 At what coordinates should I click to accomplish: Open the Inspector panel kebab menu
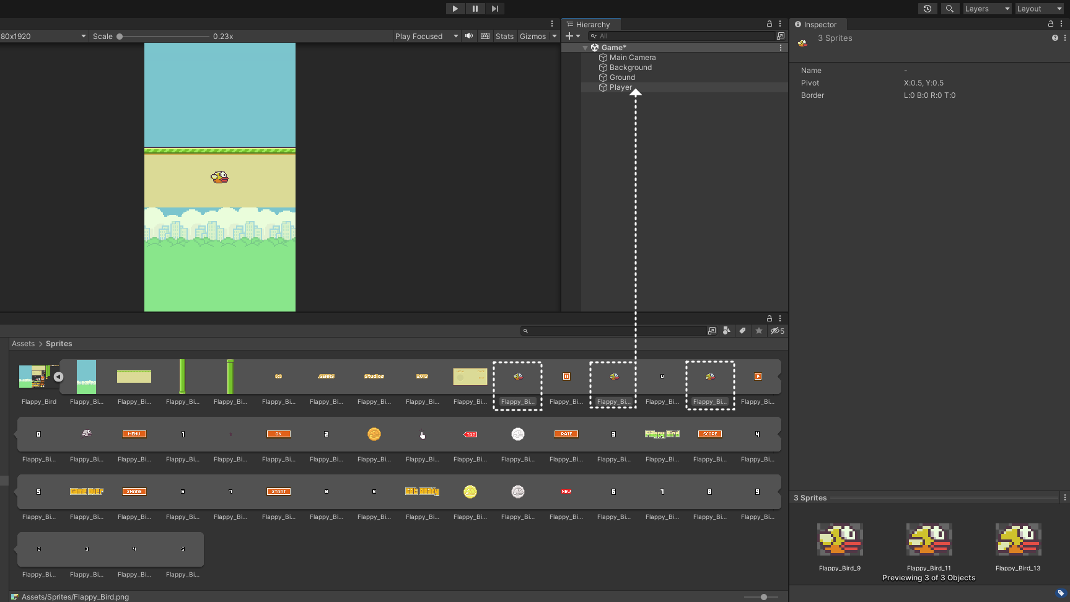click(x=1061, y=24)
